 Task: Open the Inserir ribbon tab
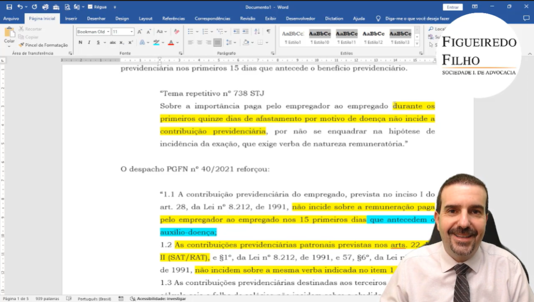(x=71, y=18)
